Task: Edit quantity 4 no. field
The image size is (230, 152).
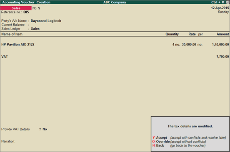Action: pos(176,44)
